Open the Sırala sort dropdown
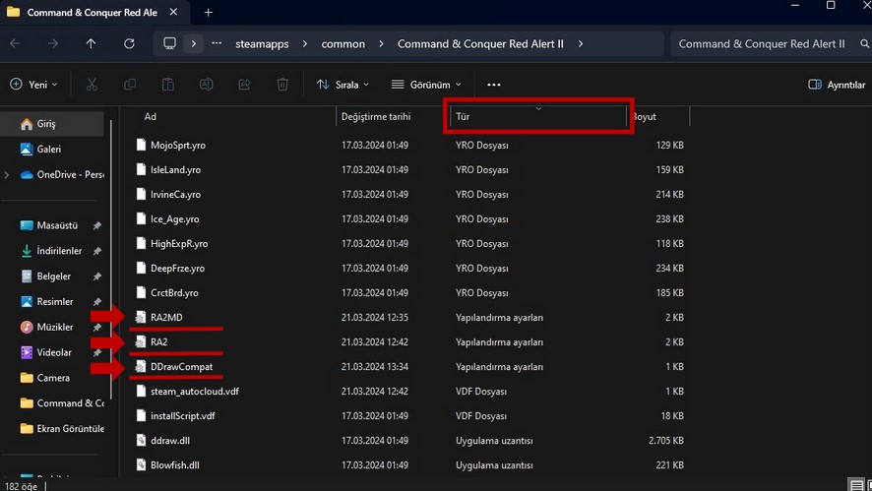 tap(343, 85)
